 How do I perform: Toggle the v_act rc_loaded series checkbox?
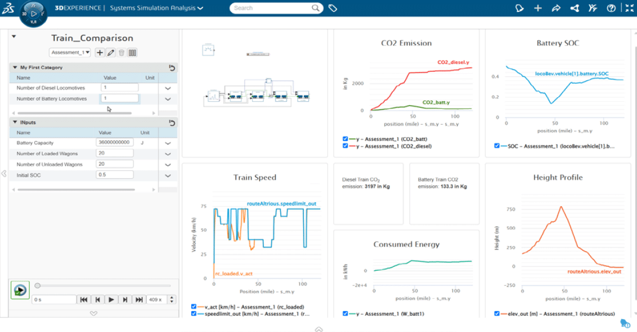tap(194, 307)
